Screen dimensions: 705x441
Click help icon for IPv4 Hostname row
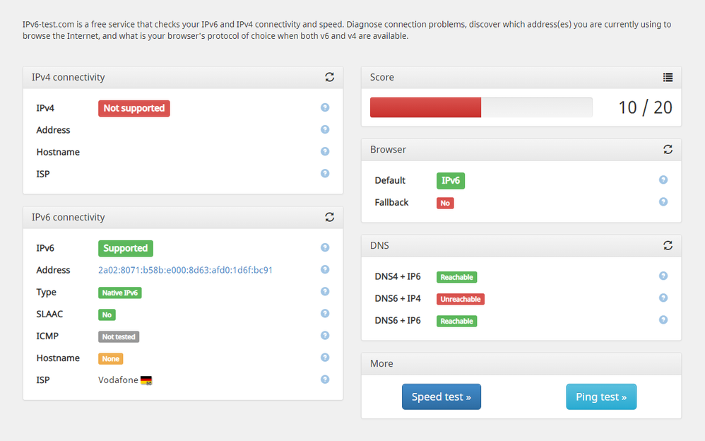[x=325, y=151]
